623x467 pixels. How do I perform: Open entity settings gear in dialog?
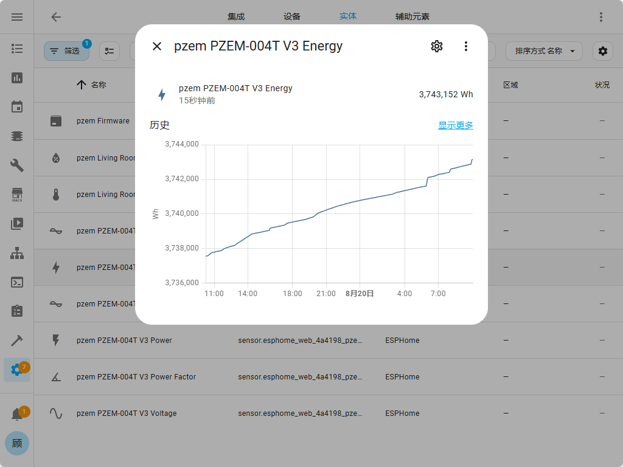436,46
